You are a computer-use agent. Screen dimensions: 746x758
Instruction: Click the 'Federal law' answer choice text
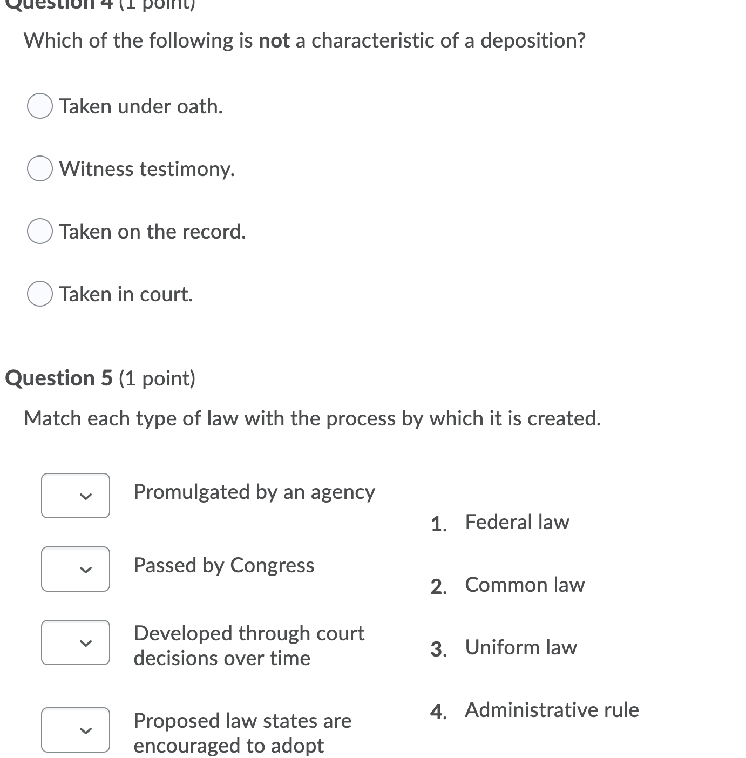[517, 522]
